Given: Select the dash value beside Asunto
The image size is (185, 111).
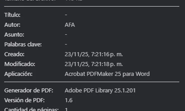Looking at the screenshot, I should coord(66,34).
